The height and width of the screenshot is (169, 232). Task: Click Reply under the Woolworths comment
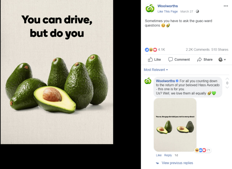[x=168, y=155]
